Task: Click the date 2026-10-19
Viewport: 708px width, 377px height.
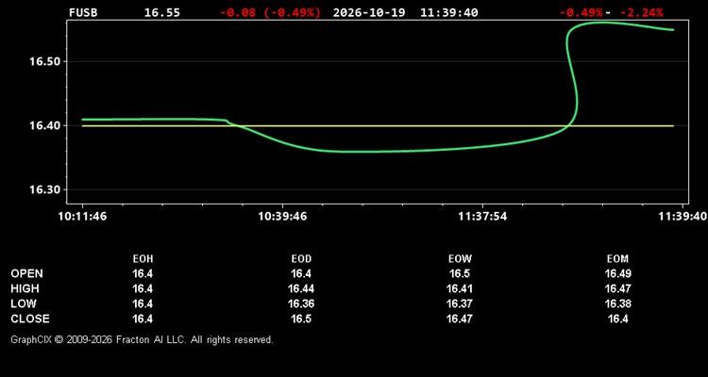Action: point(370,12)
